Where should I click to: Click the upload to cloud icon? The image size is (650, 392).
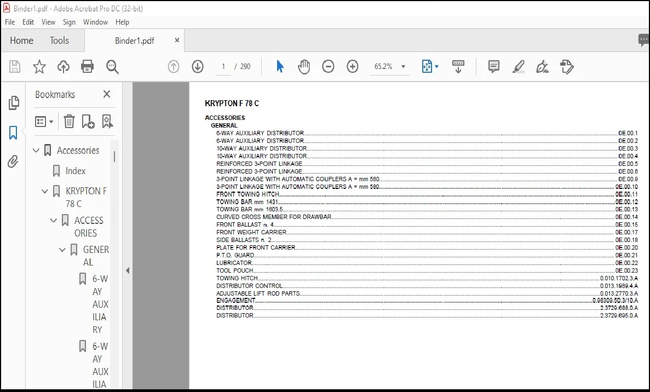(64, 66)
